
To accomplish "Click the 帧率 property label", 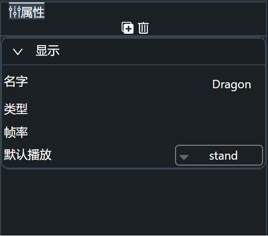I will click(16, 132).
